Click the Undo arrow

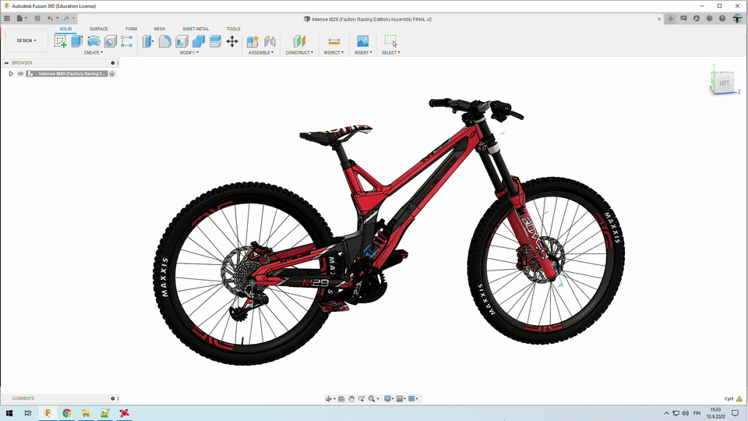(x=50, y=19)
